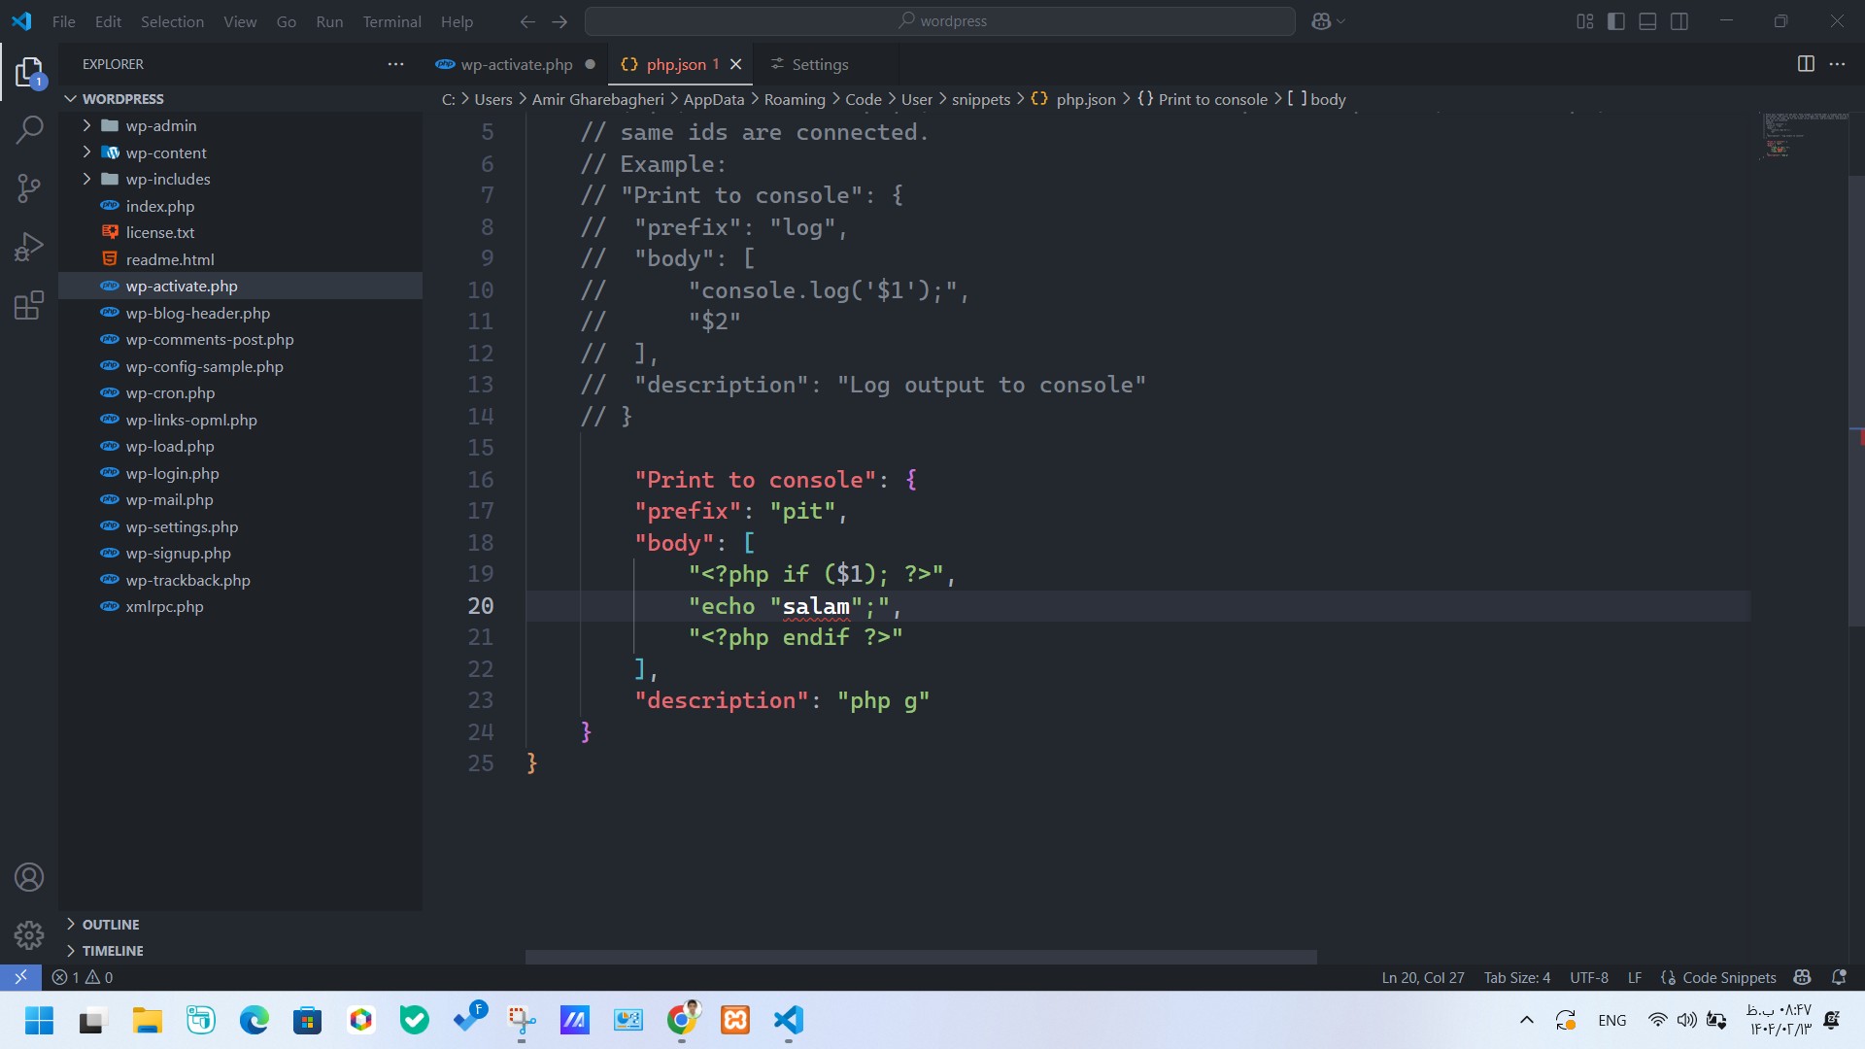
Task: Click Copilot status icon in status bar
Action: 1803,977
